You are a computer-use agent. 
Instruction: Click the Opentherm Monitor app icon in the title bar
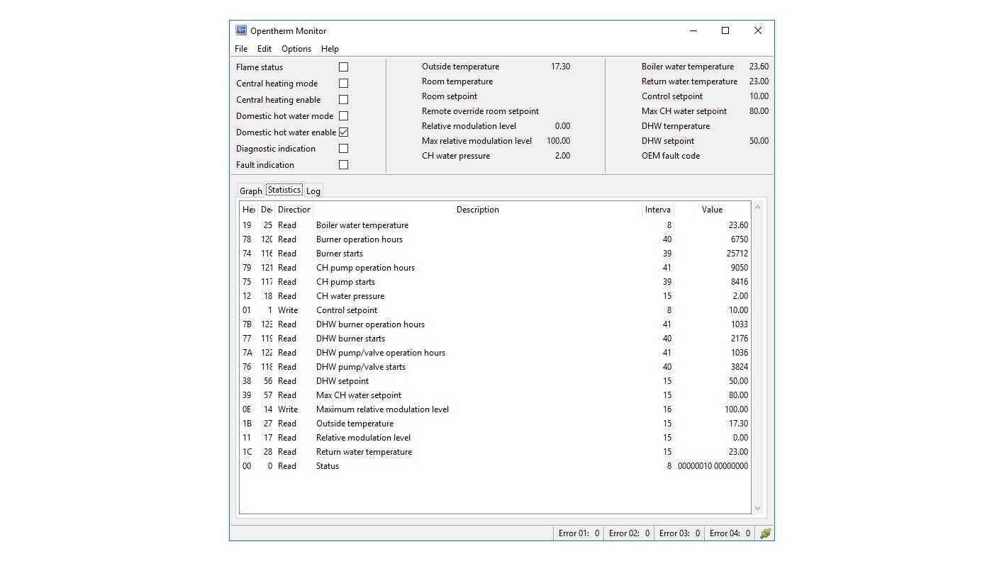[x=241, y=30]
